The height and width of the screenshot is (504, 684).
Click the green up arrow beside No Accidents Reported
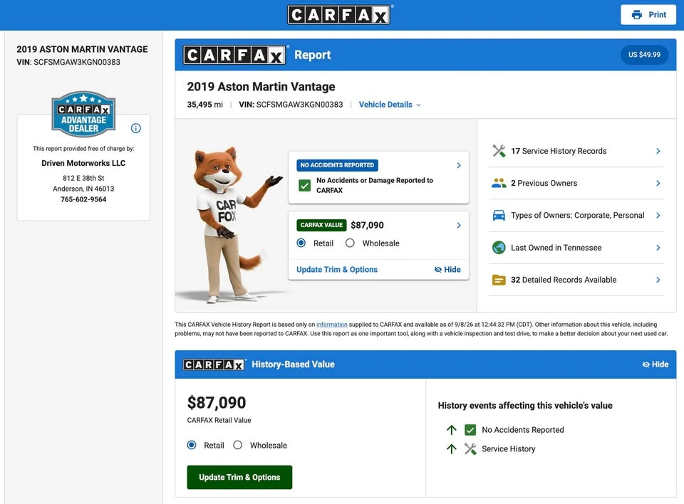tap(452, 430)
